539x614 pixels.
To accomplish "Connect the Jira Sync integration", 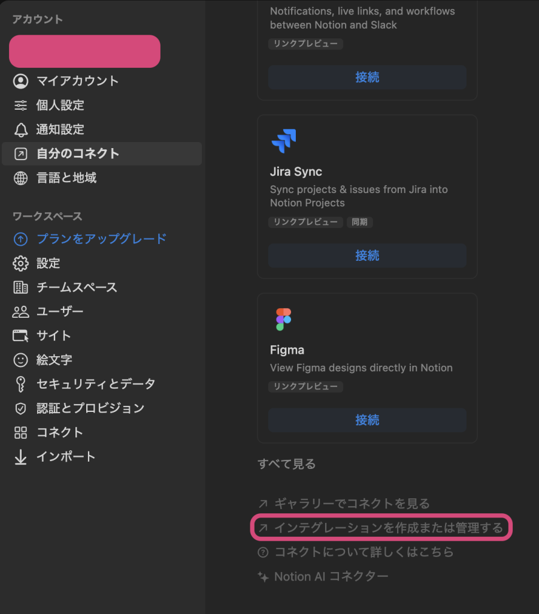I will (367, 255).
